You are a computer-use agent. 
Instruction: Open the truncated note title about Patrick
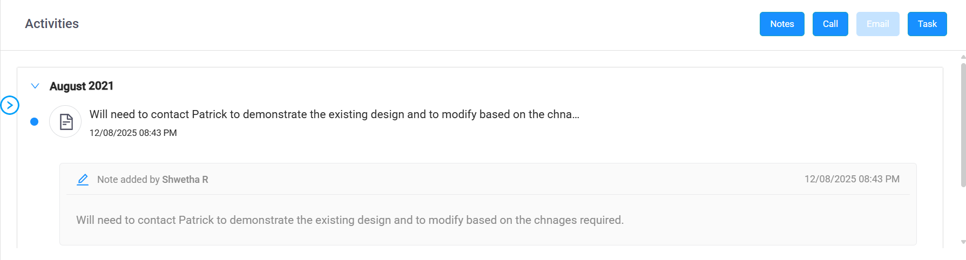[334, 114]
